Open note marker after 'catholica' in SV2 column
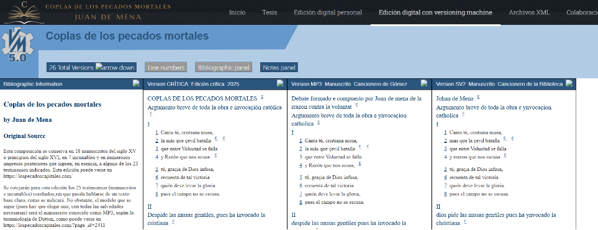598x230 pixels. [463, 114]
